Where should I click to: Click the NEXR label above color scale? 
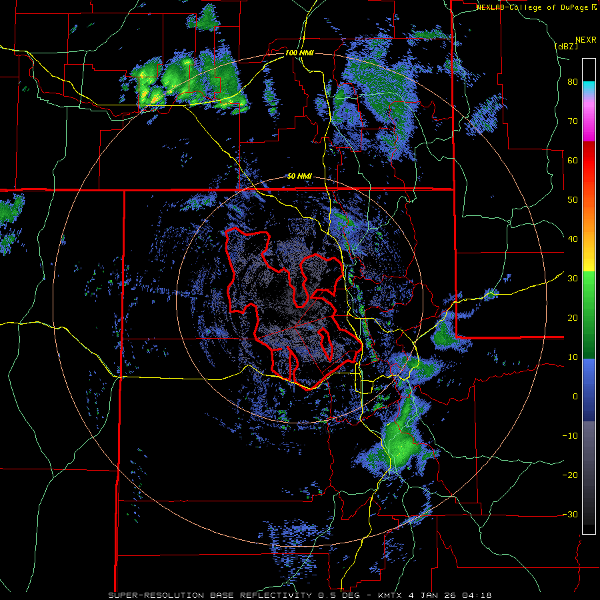(x=586, y=40)
